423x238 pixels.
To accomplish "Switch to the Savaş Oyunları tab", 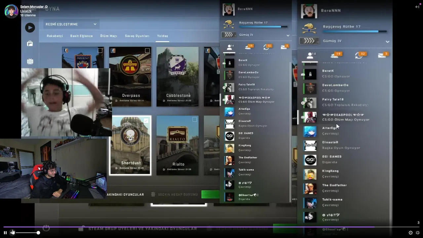I will coord(137,36).
